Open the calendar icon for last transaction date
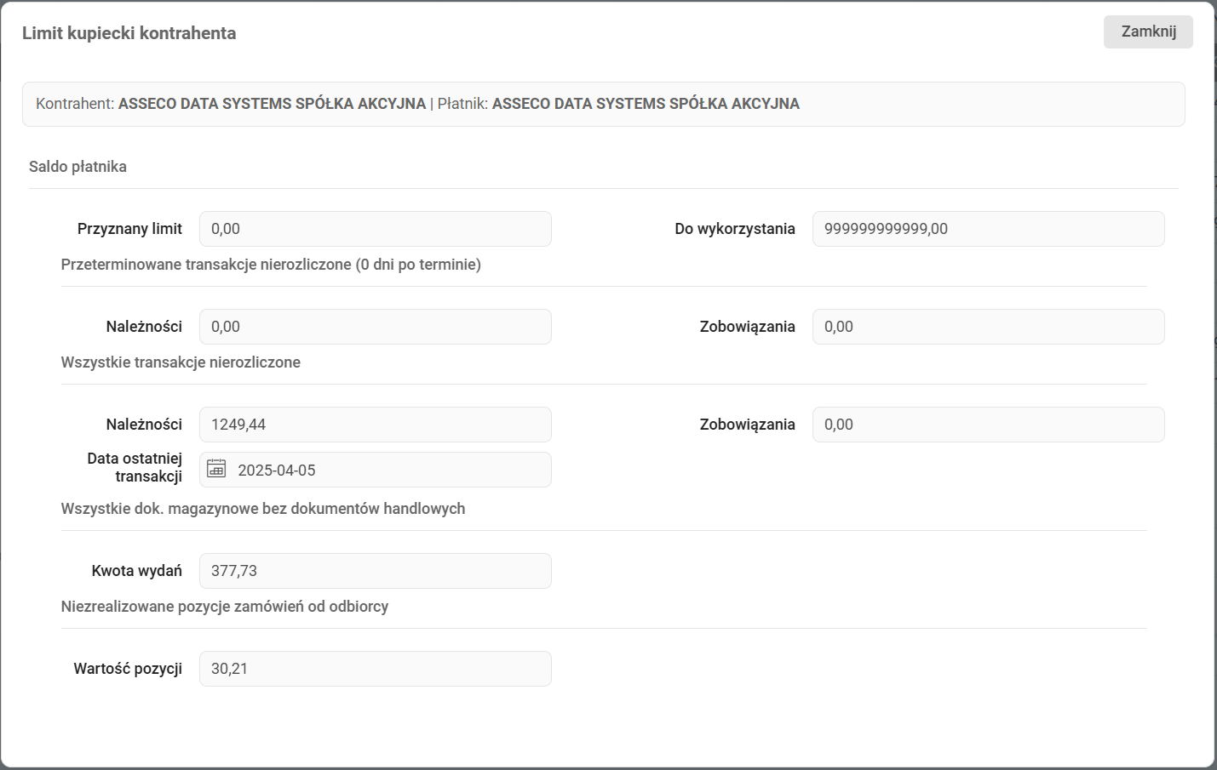 click(x=217, y=469)
